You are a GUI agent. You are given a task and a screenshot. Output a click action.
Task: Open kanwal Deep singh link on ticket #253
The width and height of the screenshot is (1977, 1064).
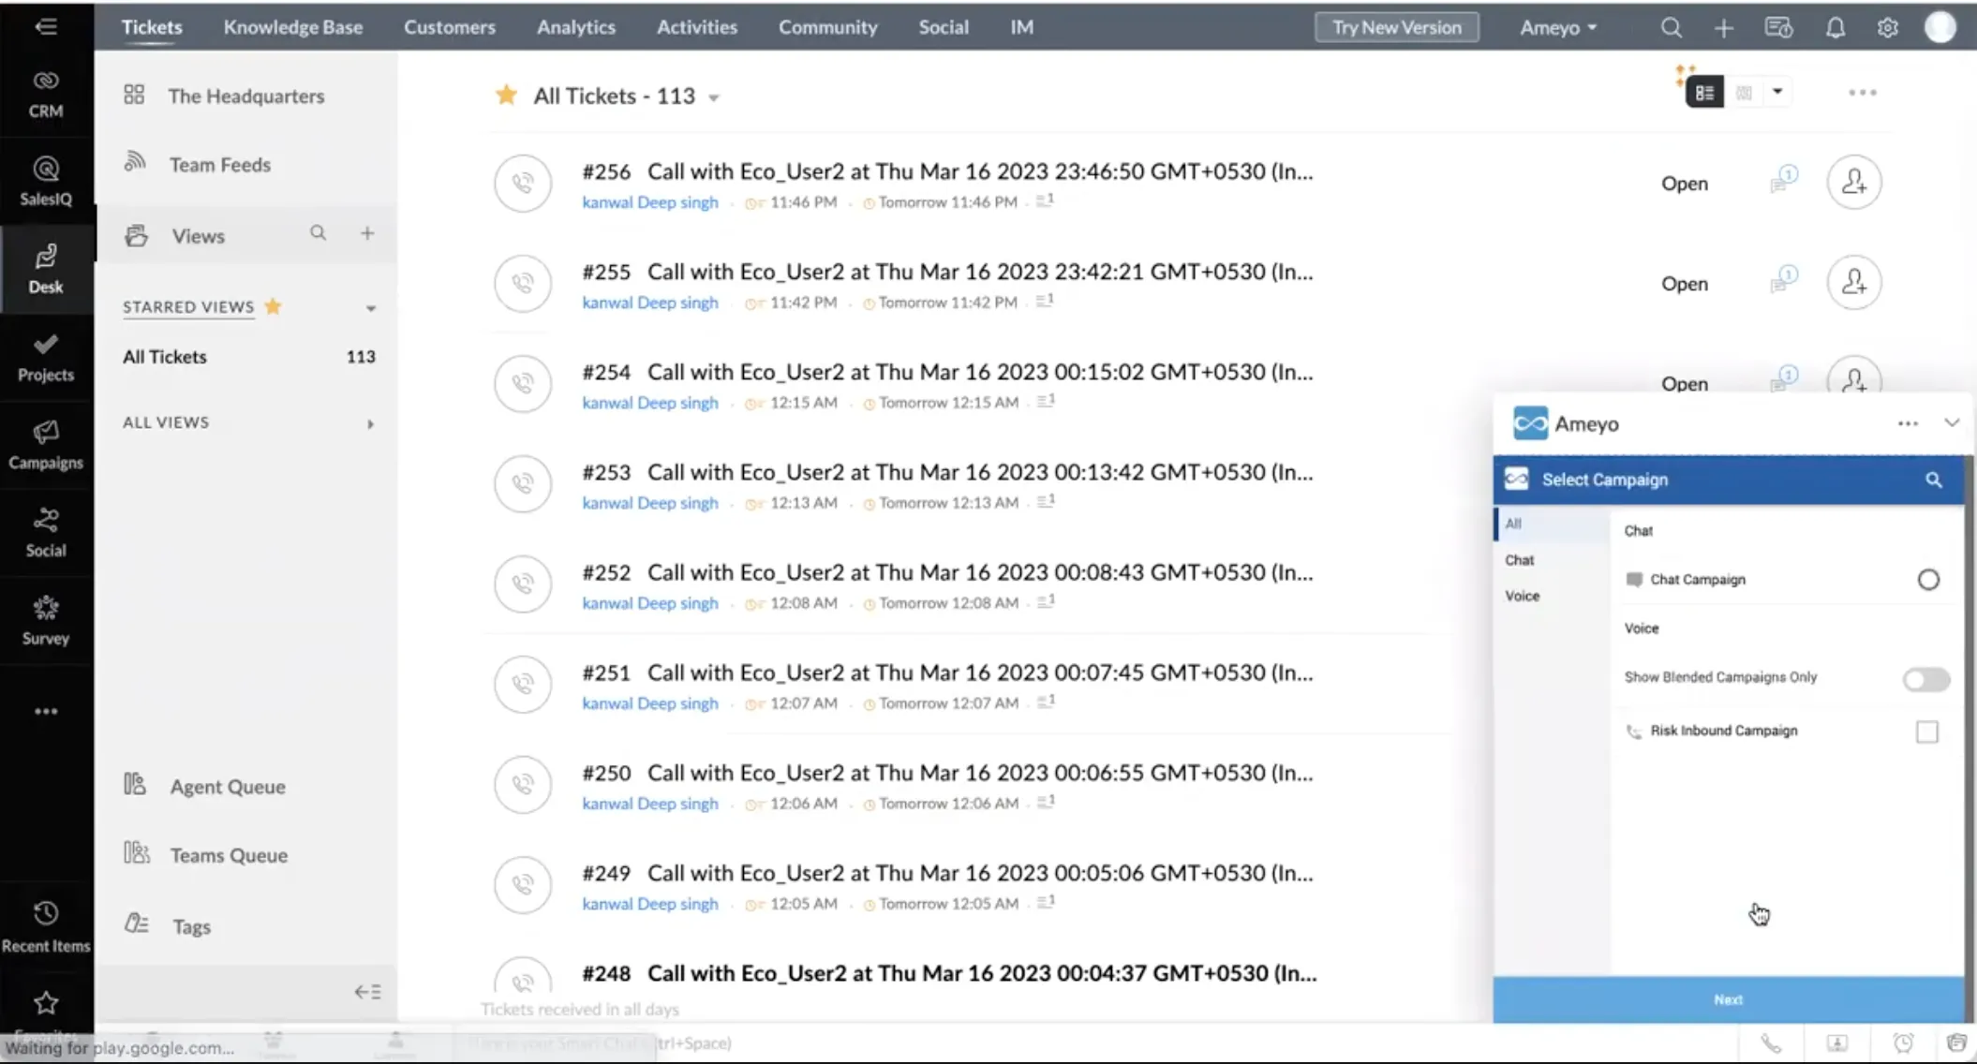pyautogui.click(x=649, y=503)
